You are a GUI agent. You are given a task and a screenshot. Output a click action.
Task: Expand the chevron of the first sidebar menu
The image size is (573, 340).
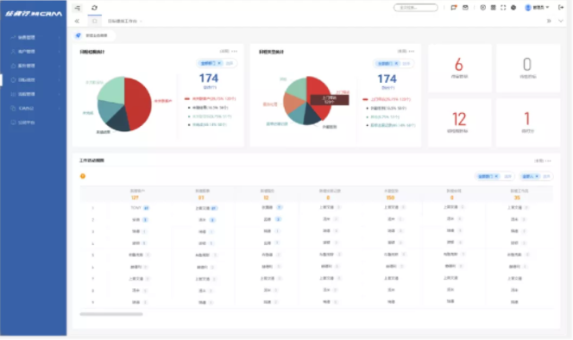point(60,37)
